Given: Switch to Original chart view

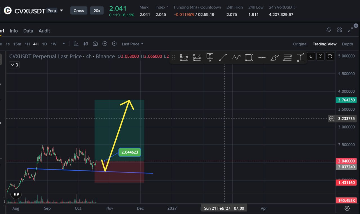Looking at the screenshot, I should tap(300, 44).
